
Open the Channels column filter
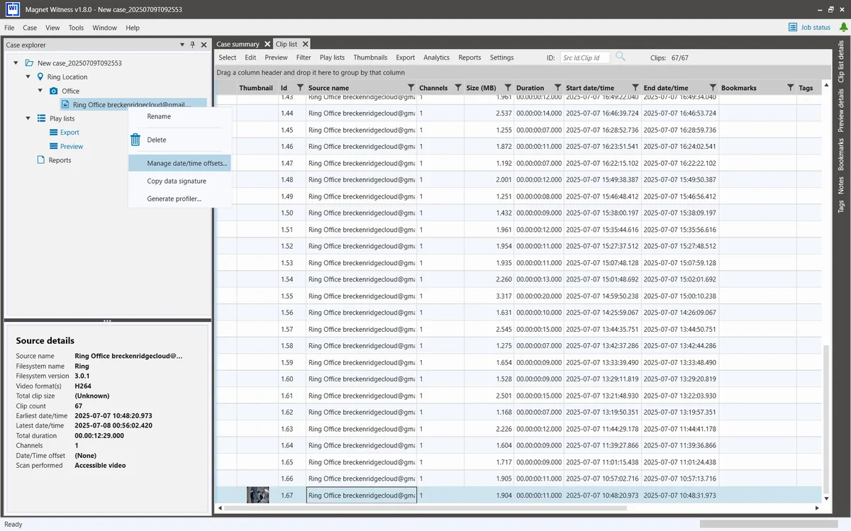point(457,88)
